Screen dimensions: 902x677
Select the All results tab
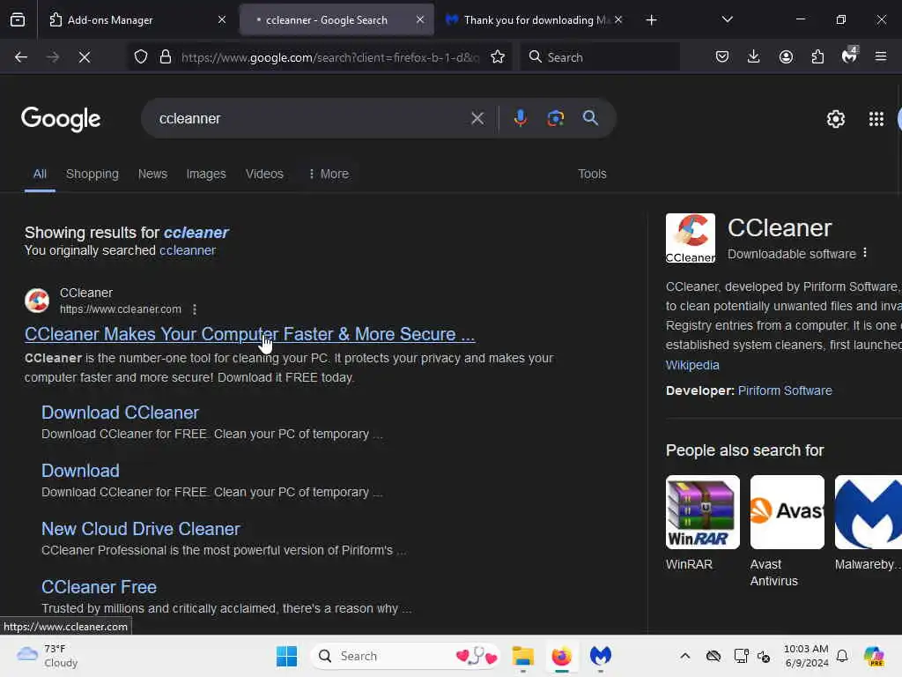coord(40,174)
